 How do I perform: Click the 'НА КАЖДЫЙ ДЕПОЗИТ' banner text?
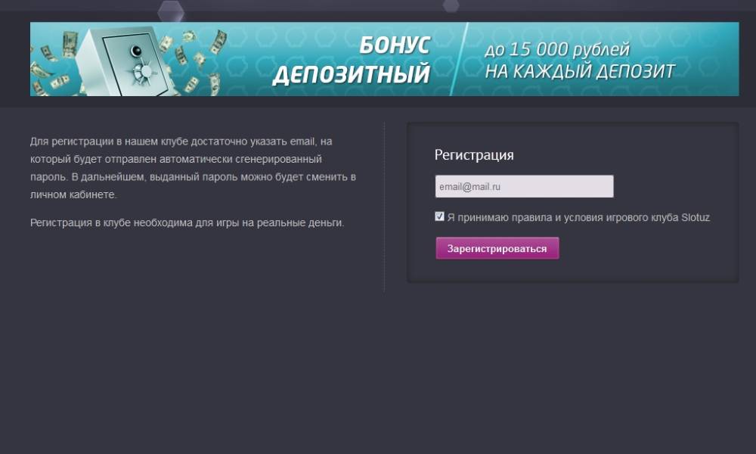(x=580, y=71)
